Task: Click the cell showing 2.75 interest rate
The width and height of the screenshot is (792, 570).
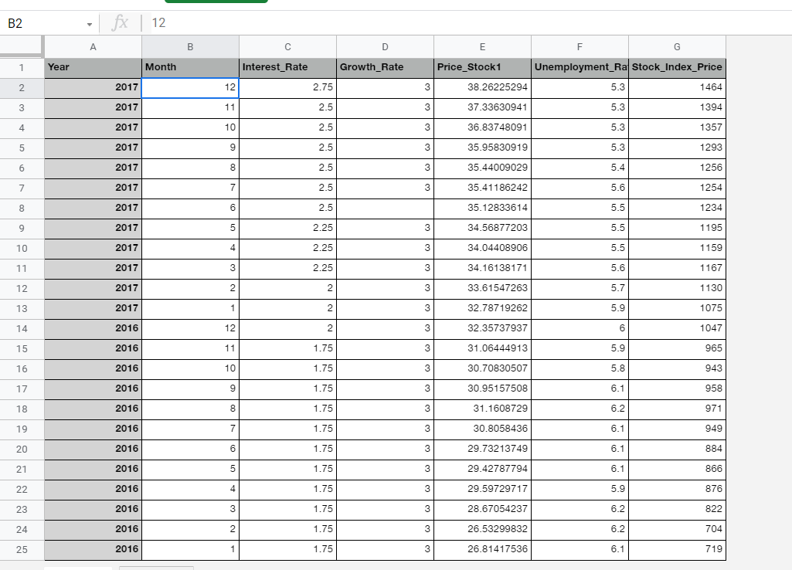Action: coord(287,87)
